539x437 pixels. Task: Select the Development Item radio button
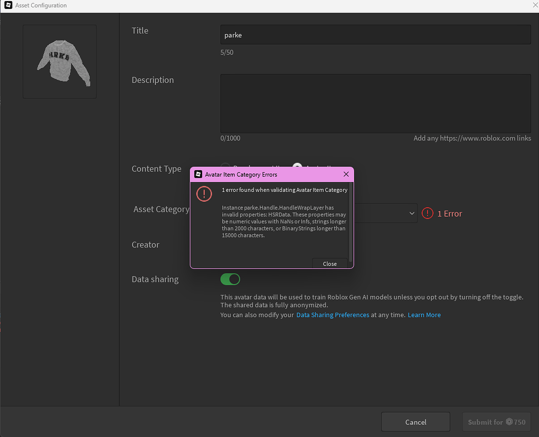[225, 166]
